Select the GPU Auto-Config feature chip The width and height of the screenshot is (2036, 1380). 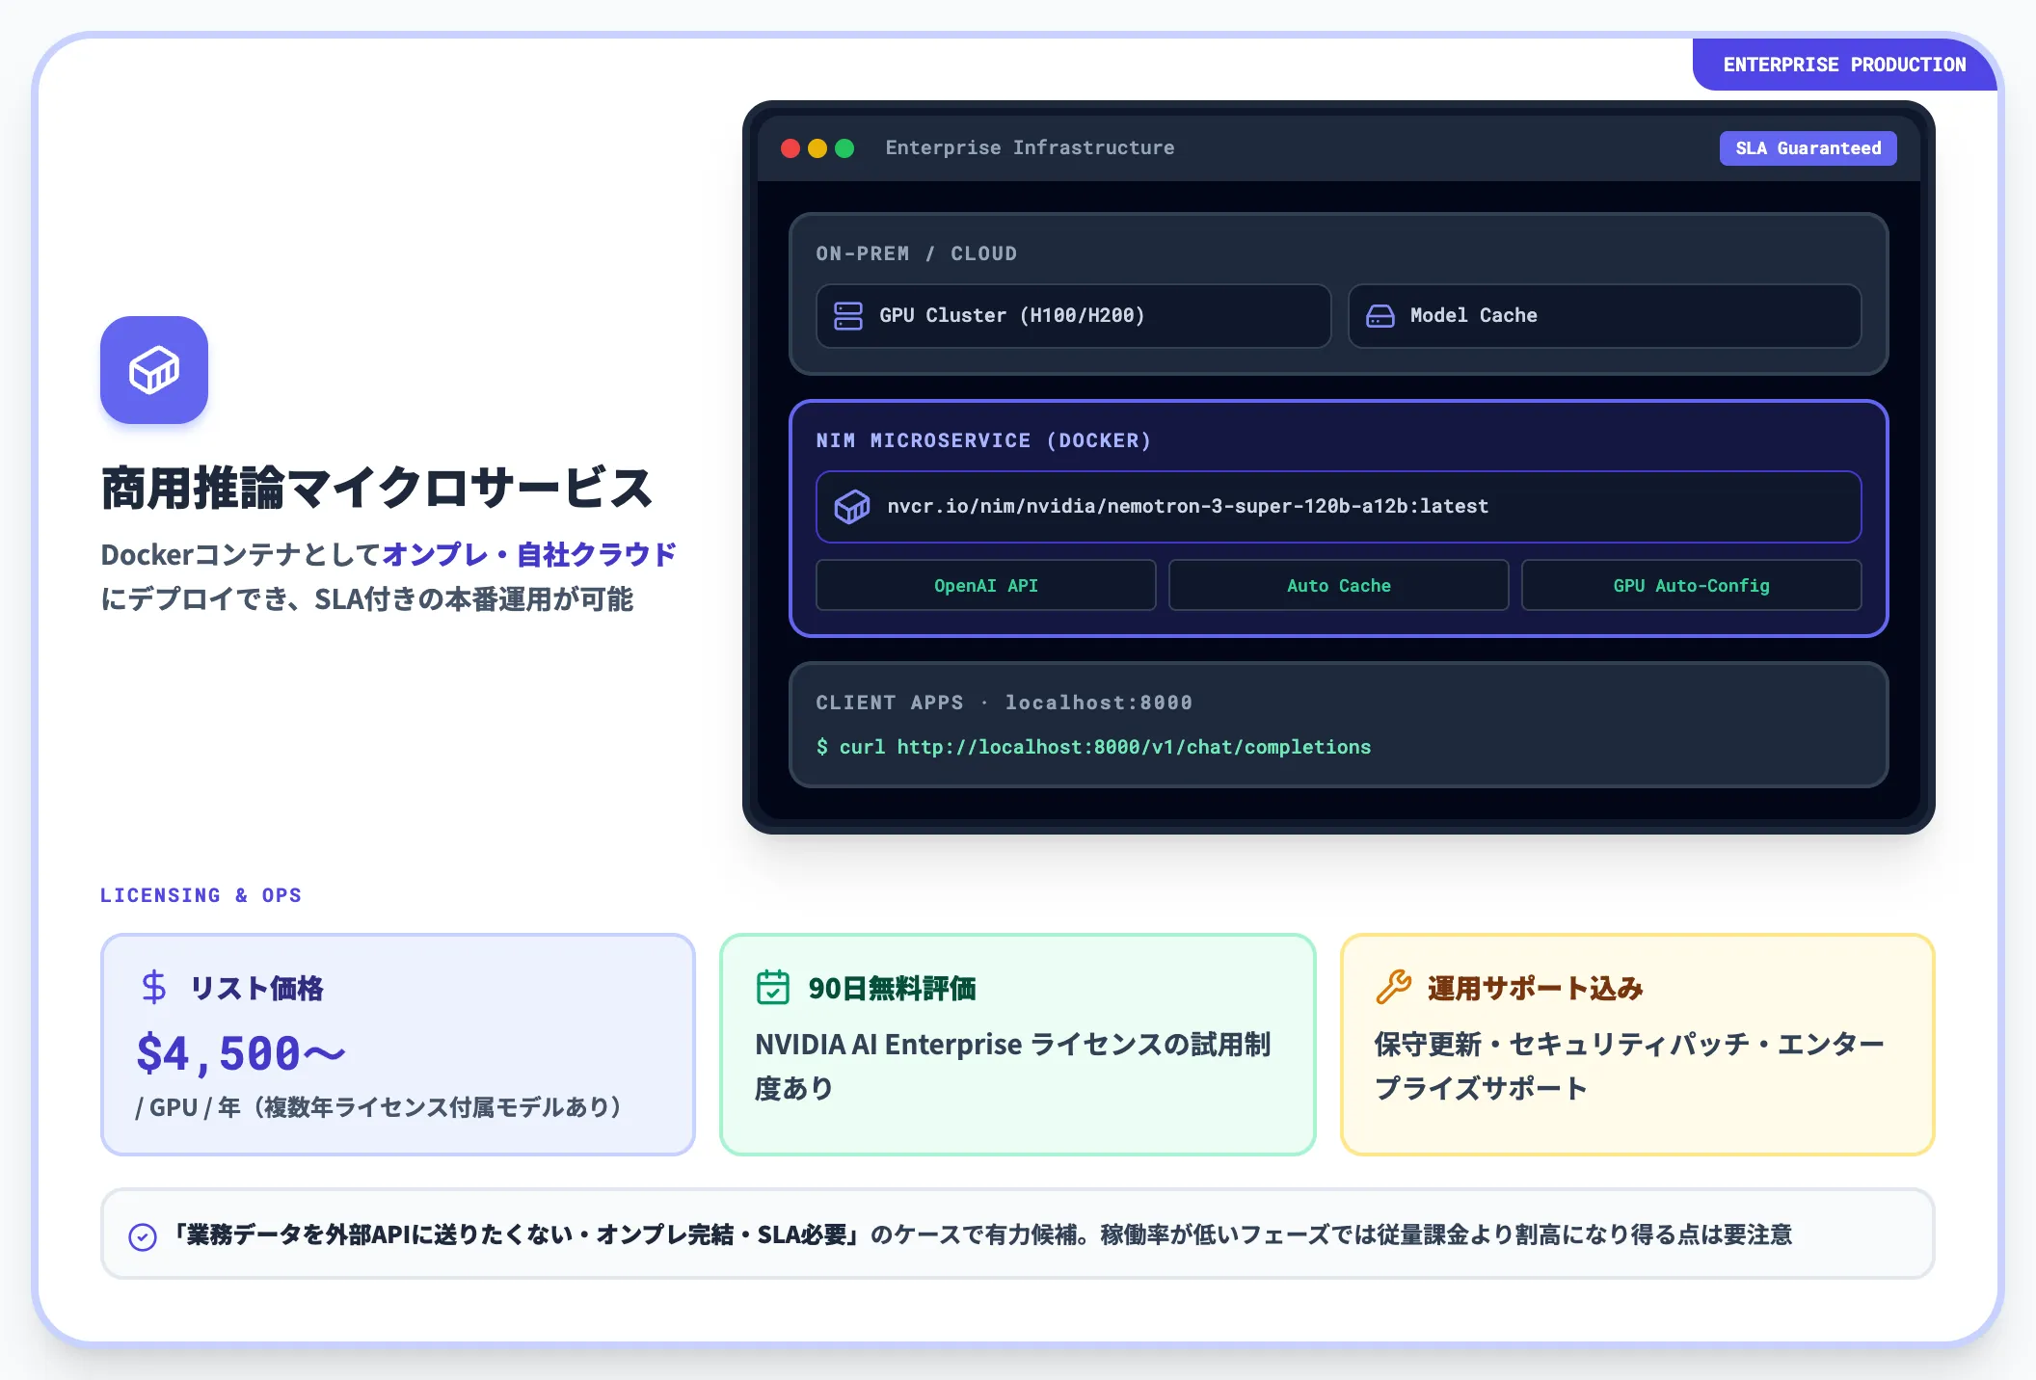click(x=1691, y=586)
